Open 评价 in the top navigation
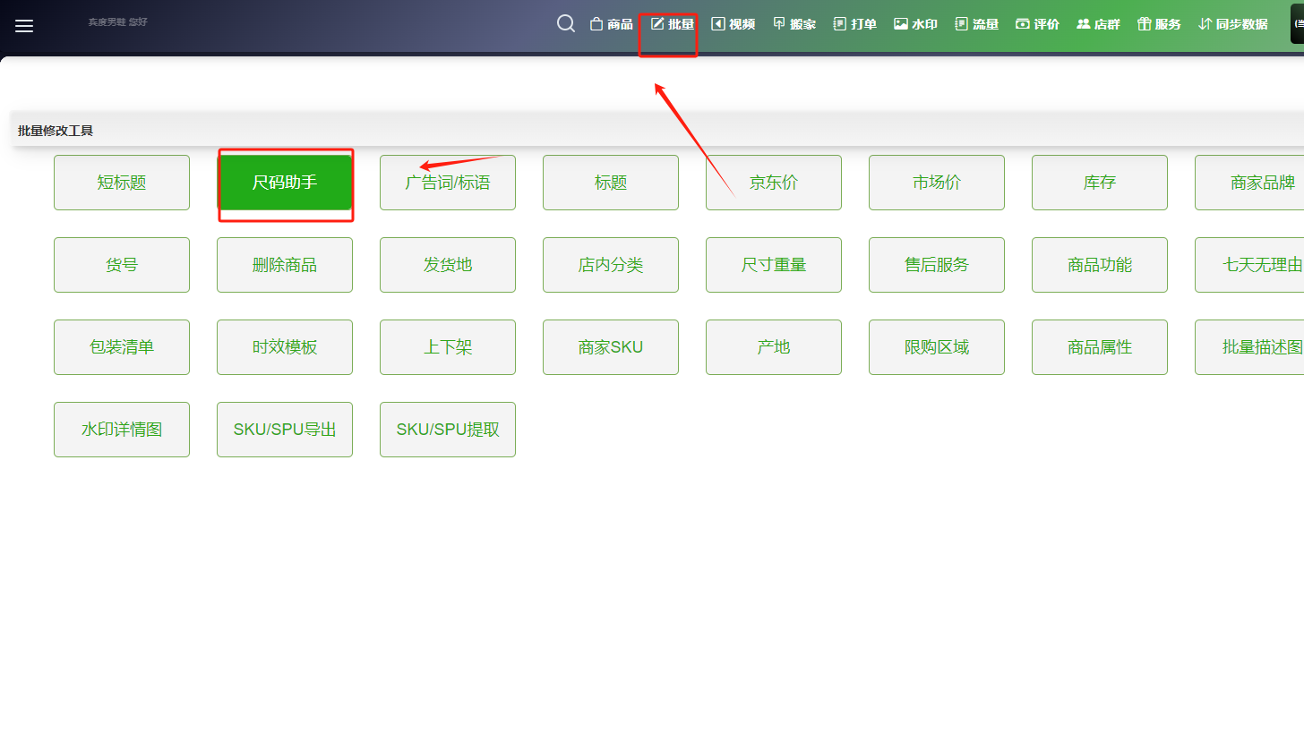The image size is (1304, 733). tap(1037, 24)
